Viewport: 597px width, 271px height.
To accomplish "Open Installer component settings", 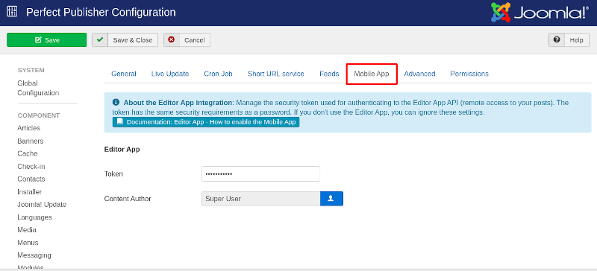I will tap(30, 192).
